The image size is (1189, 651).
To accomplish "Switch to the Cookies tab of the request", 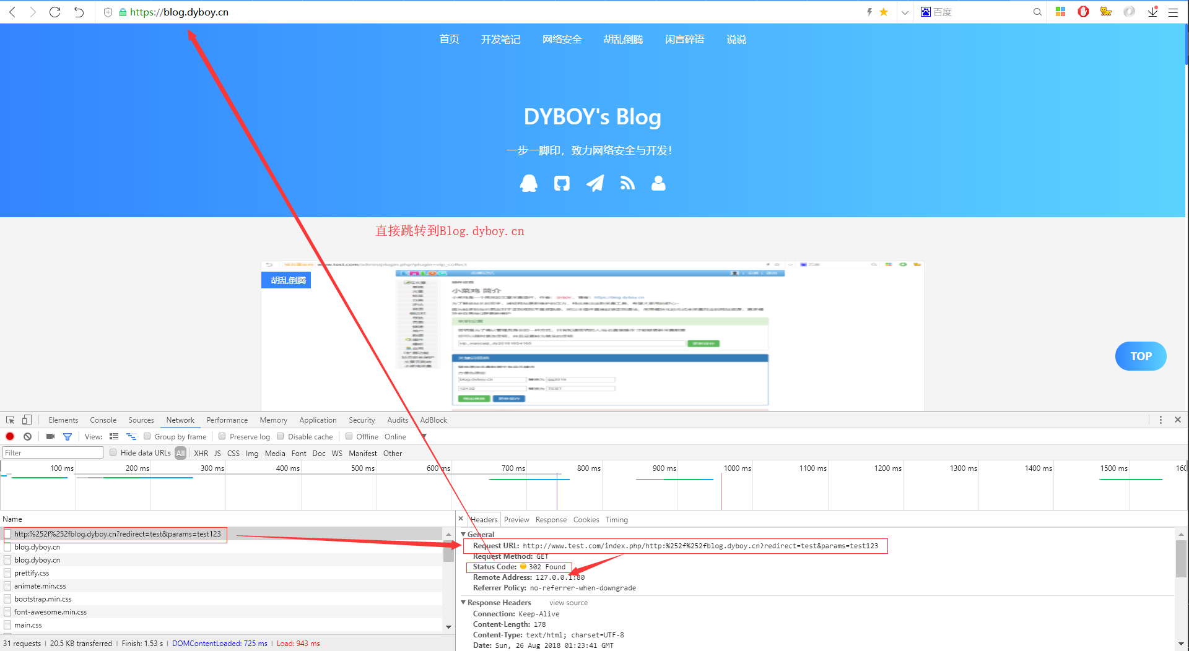I will 586,519.
